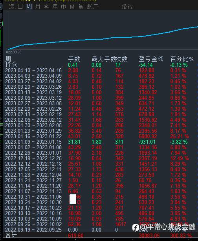Screen dimensions: 198x241
Task: Switch to the 综 summary tab
Action: tap(12, 7)
